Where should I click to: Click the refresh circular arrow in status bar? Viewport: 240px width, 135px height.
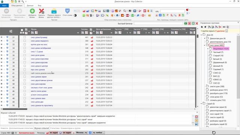[214, 132]
